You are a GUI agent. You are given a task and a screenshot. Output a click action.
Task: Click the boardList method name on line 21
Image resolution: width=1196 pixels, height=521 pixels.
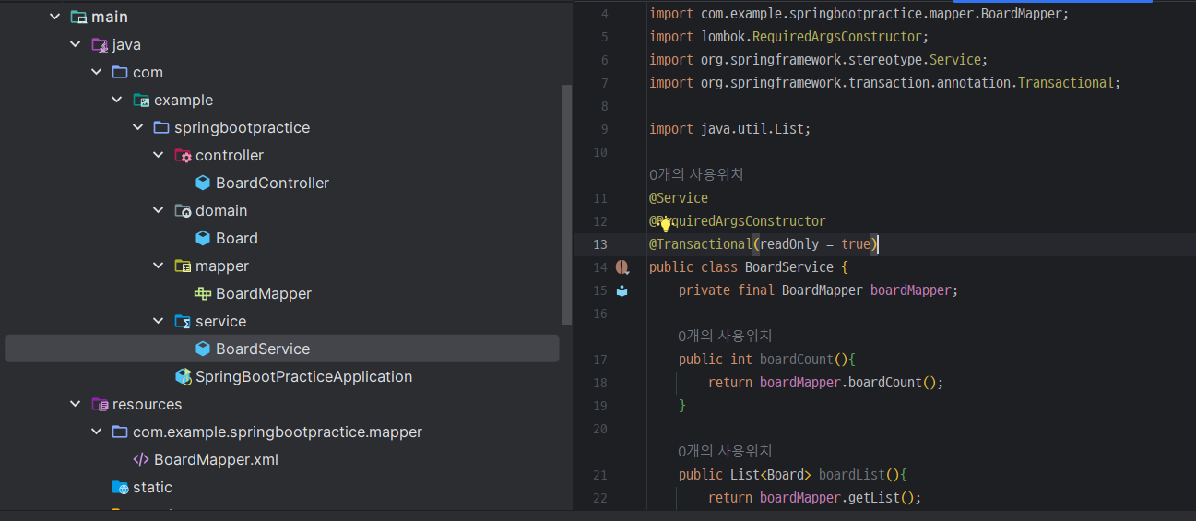pyautogui.click(x=851, y=475)
